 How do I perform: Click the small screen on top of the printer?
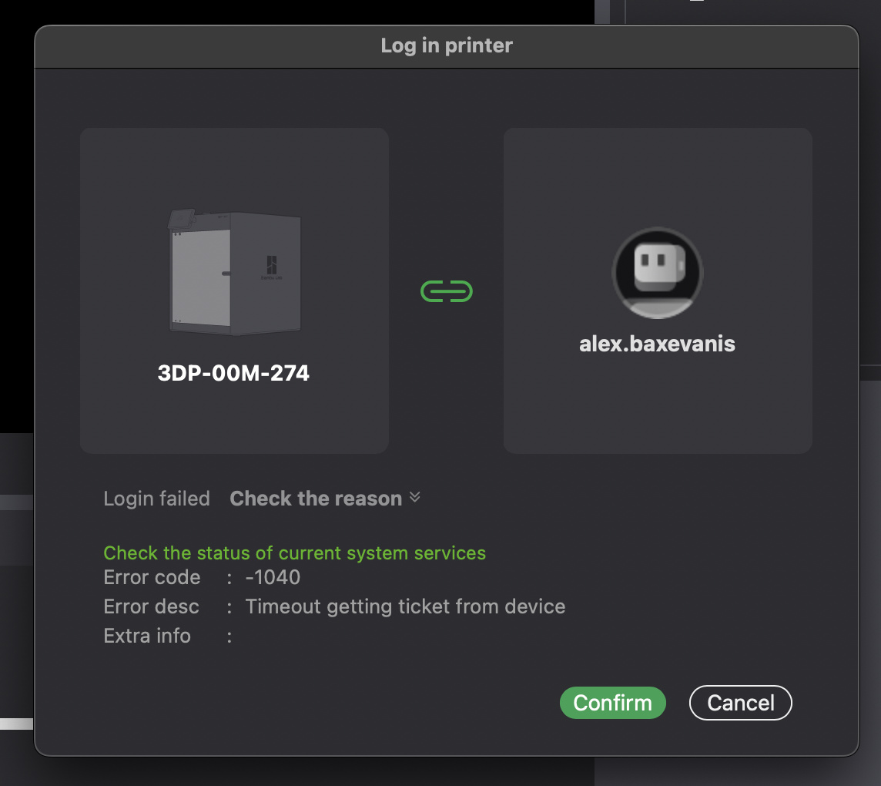(x=180, y=219)
